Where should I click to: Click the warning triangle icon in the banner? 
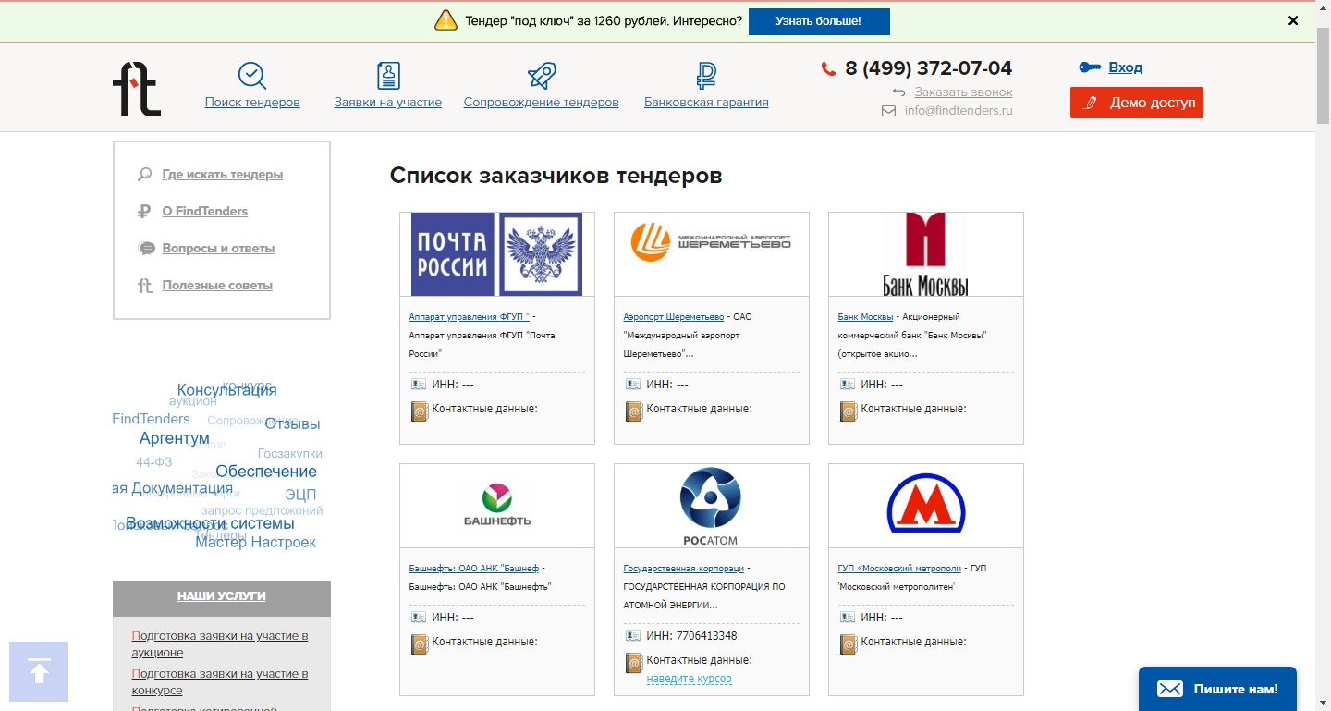(446, 20)
